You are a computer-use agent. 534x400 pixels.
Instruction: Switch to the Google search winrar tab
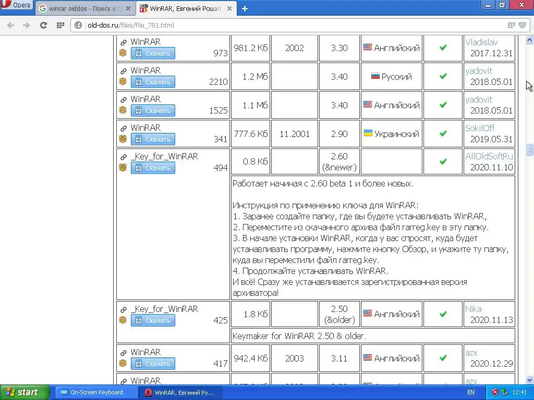pyautogui.click(x=84, y=8)
